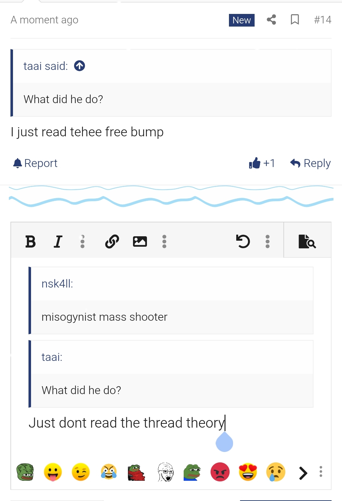The image size is (342, 501).
Task: Expand more text formatting options
Action: (83, 242)
